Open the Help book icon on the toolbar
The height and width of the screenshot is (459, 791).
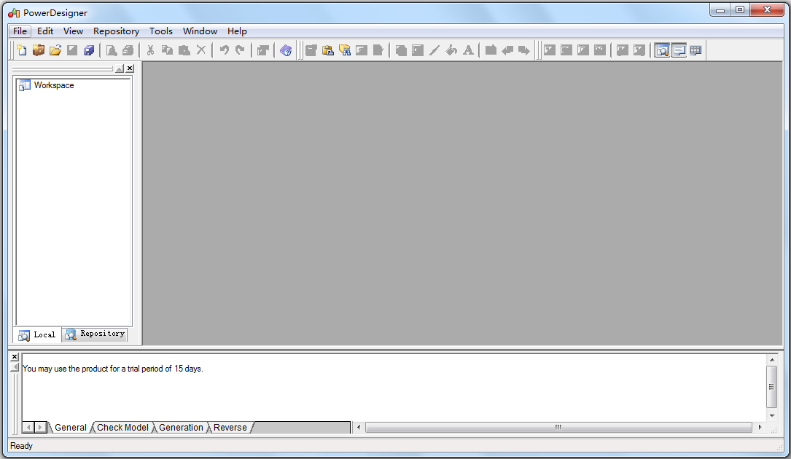pos(285,50)
